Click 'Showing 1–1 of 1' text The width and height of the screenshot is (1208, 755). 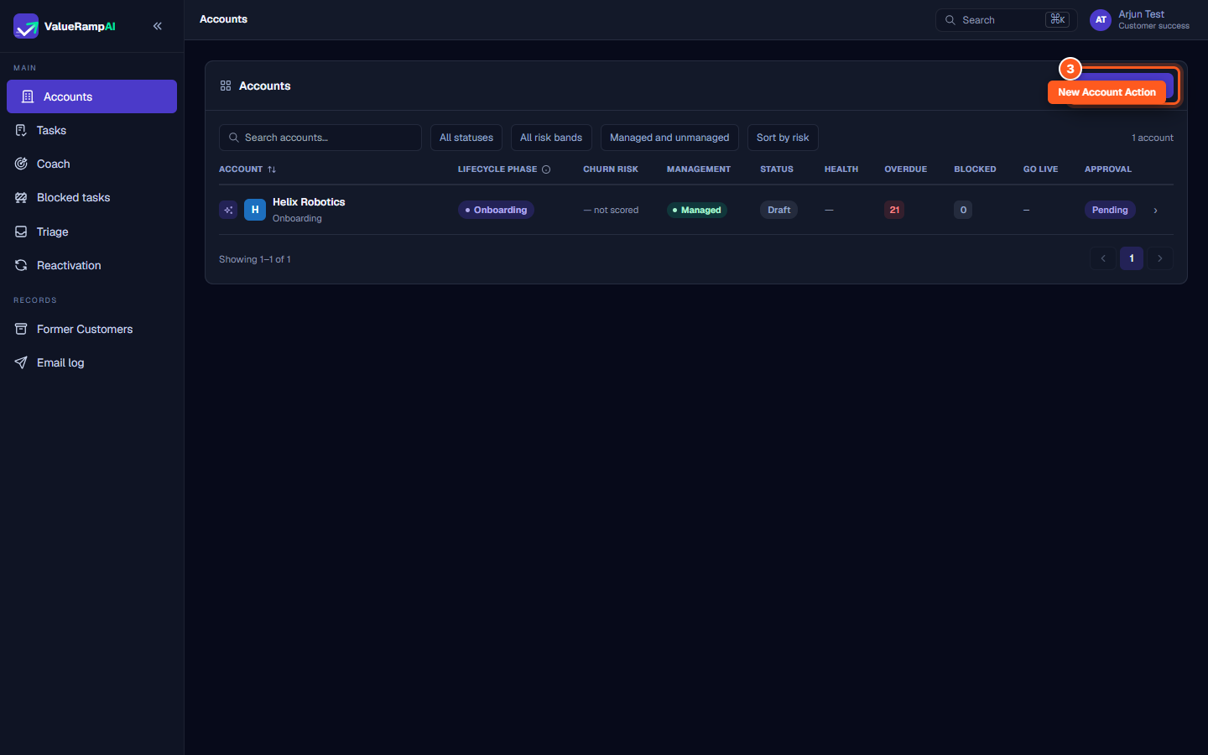[x=255, y=259]
